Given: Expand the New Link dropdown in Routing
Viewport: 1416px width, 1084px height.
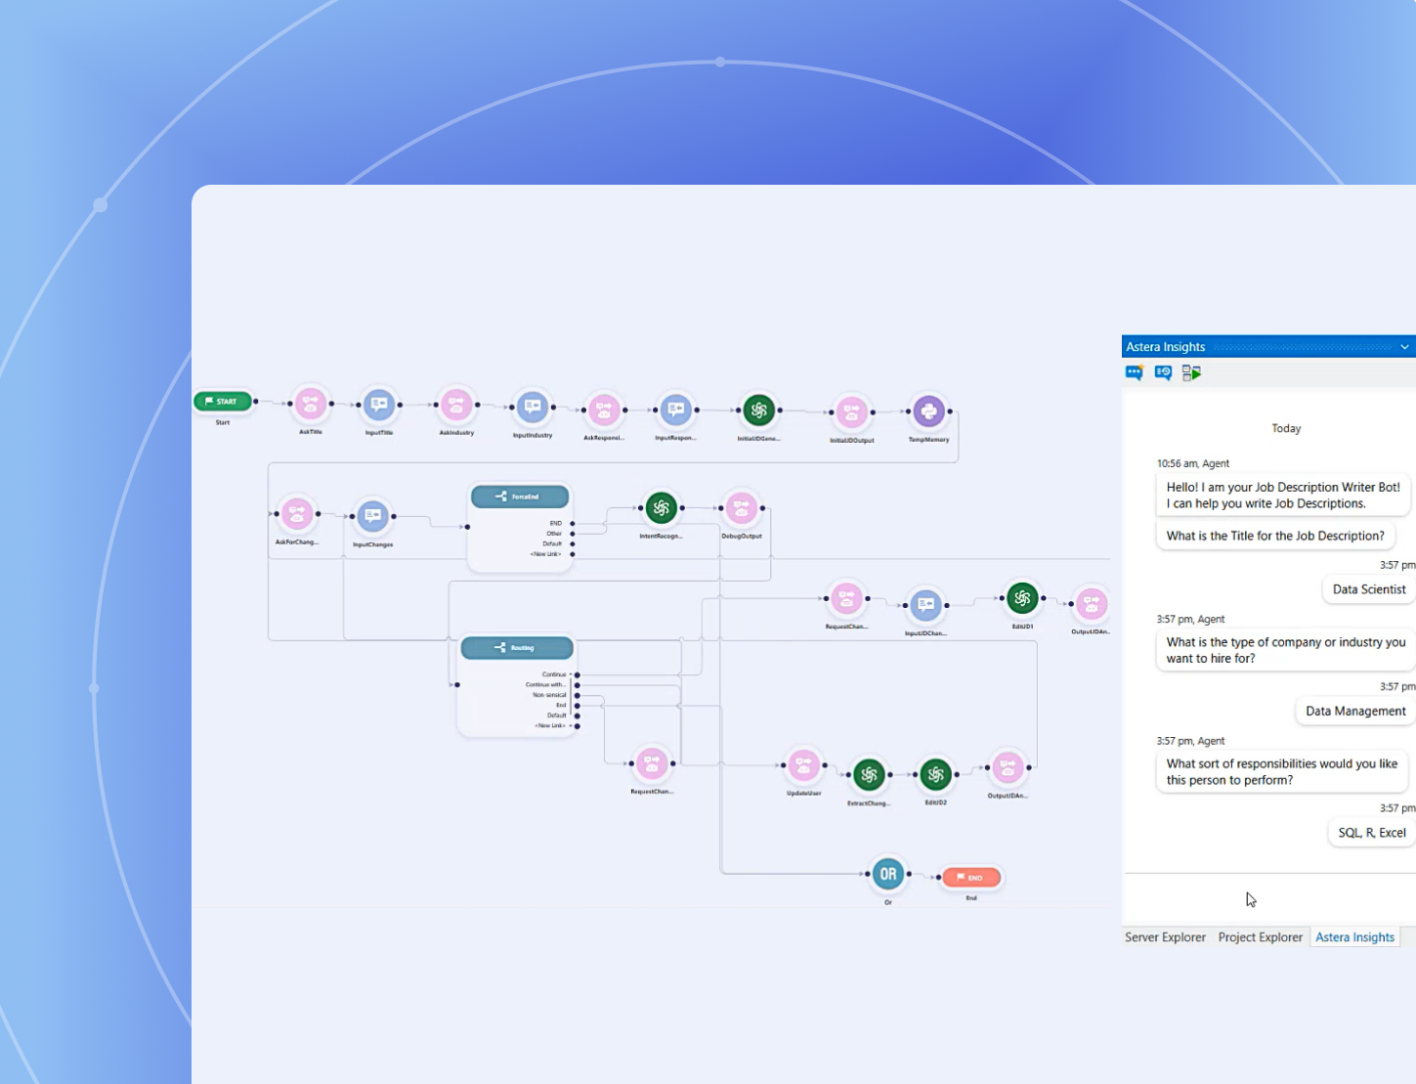Looking at the screenshot, I should click(x=571, y=726).
